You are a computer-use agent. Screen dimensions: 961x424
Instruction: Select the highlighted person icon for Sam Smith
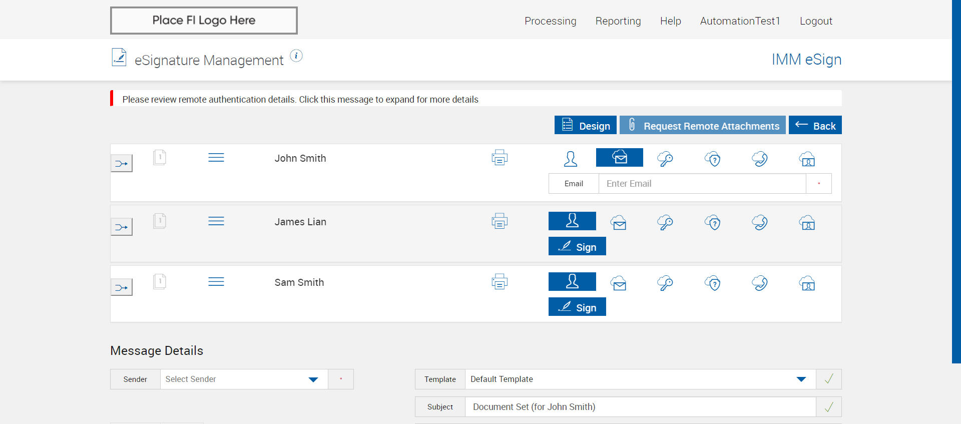click(x=572, y=281)
